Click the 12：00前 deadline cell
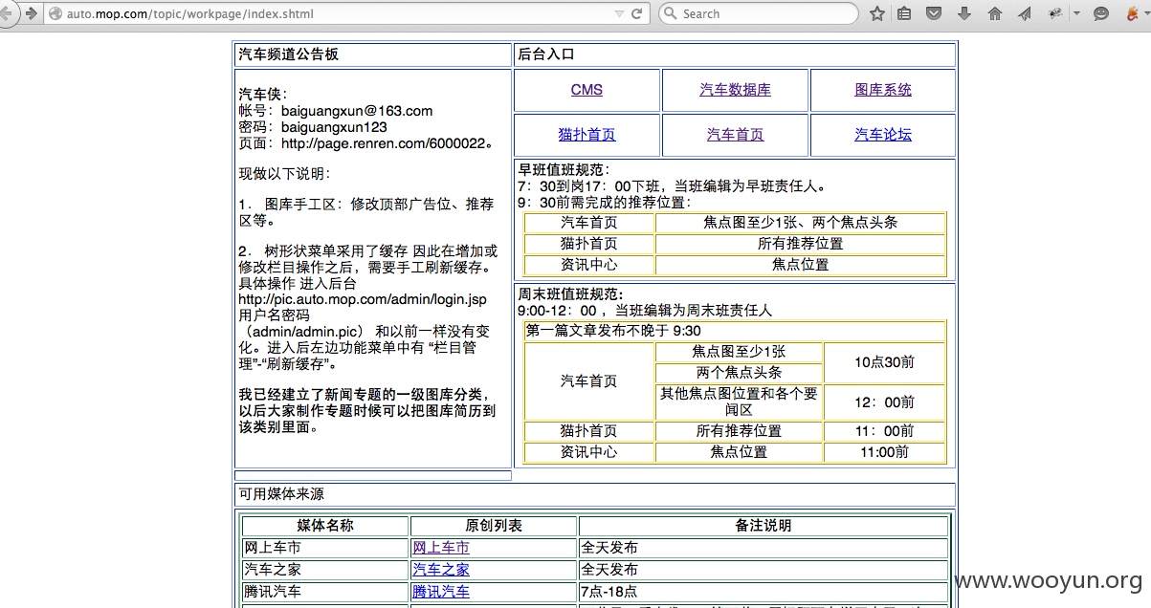The width and height of the screenshot is (1151, 608). click(884, 402)
